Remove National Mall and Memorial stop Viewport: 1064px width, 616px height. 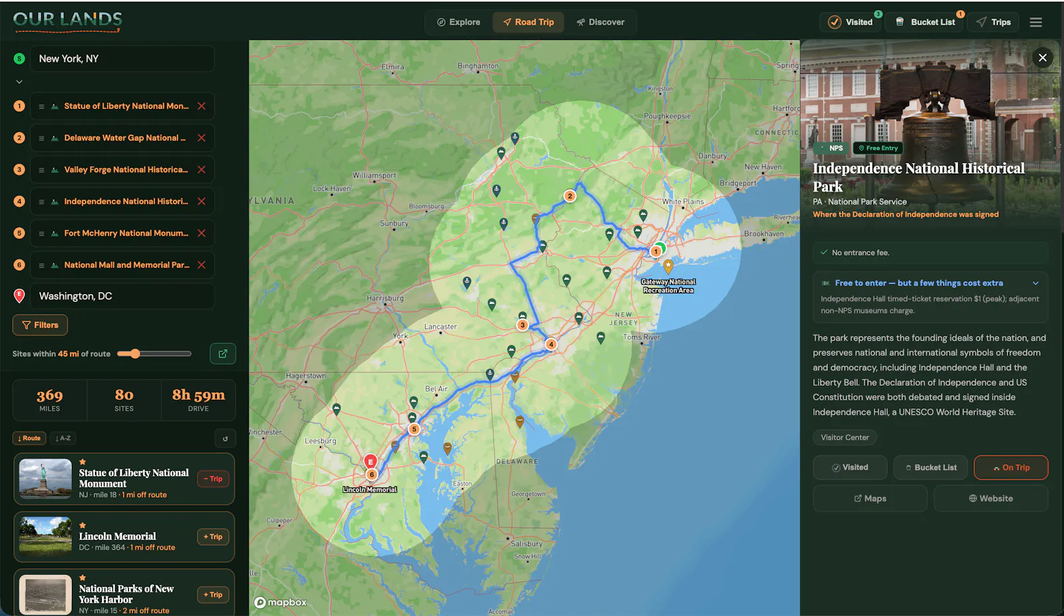point(201,265)
